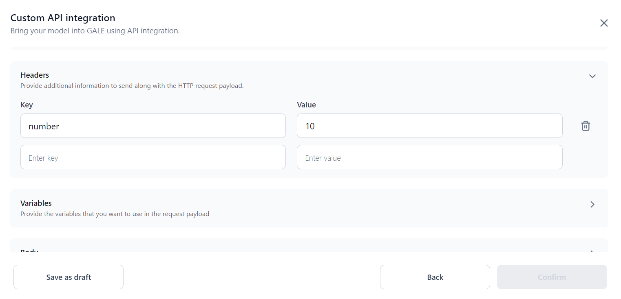Click the Value column label
Screen dimensions: 621x299
coord(306,105)
